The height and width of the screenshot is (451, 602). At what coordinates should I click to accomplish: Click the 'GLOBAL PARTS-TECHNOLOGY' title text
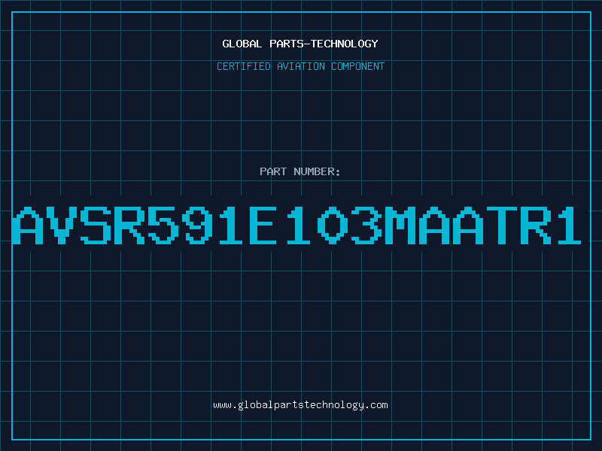tap(300, 44)
